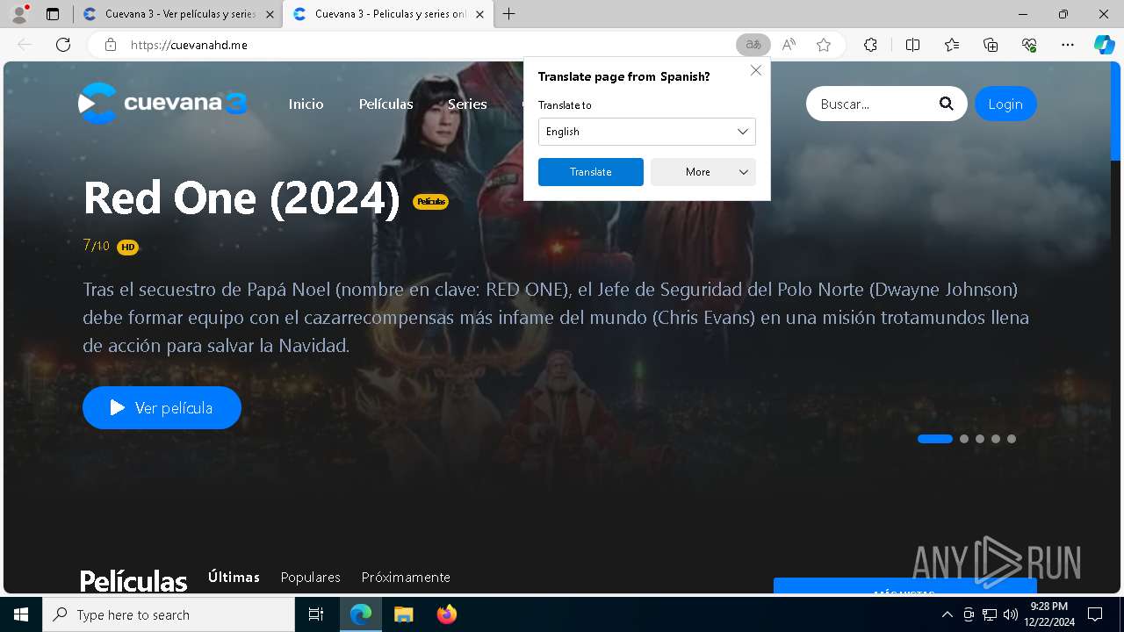This screenshot has width=1124, height=632.
Task: Click the Ver película button
Action: (162, 407)
